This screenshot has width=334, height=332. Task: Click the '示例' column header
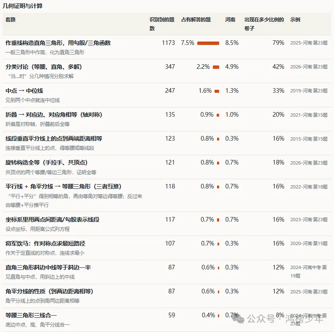click(x=295, y=20)
